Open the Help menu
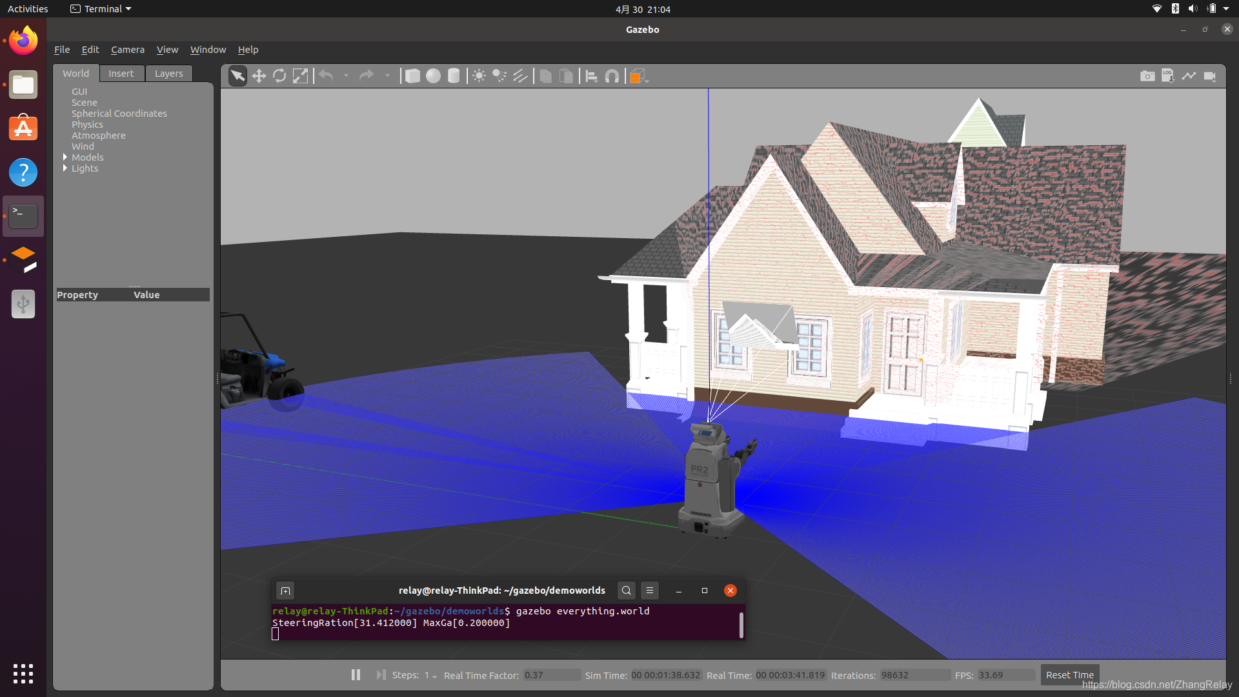Image resolution: width=1239 pixels, height=697 pixels. pos(248,50)
